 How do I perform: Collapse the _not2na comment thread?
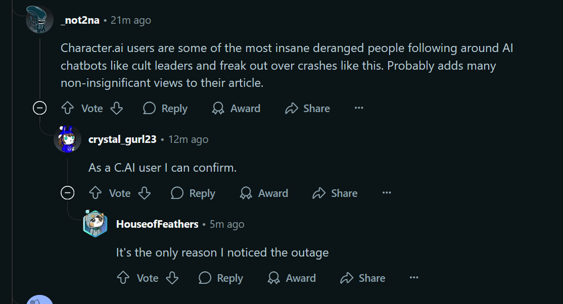[x=39, y=108]
